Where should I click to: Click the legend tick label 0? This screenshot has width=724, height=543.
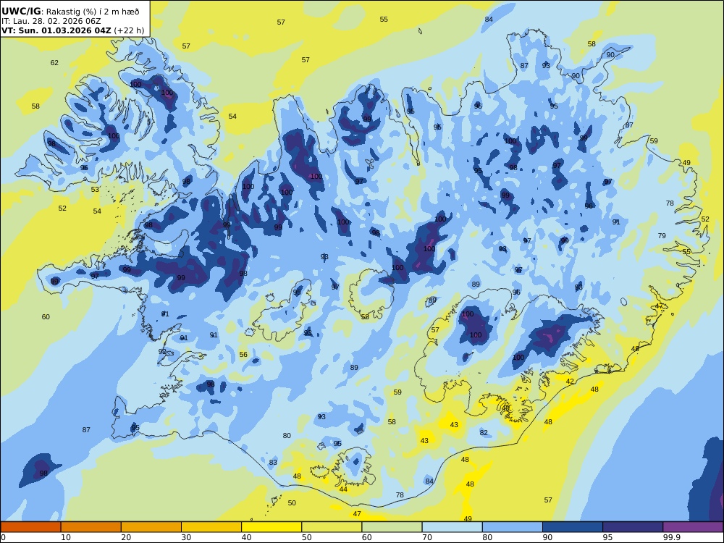coord(3,537)
